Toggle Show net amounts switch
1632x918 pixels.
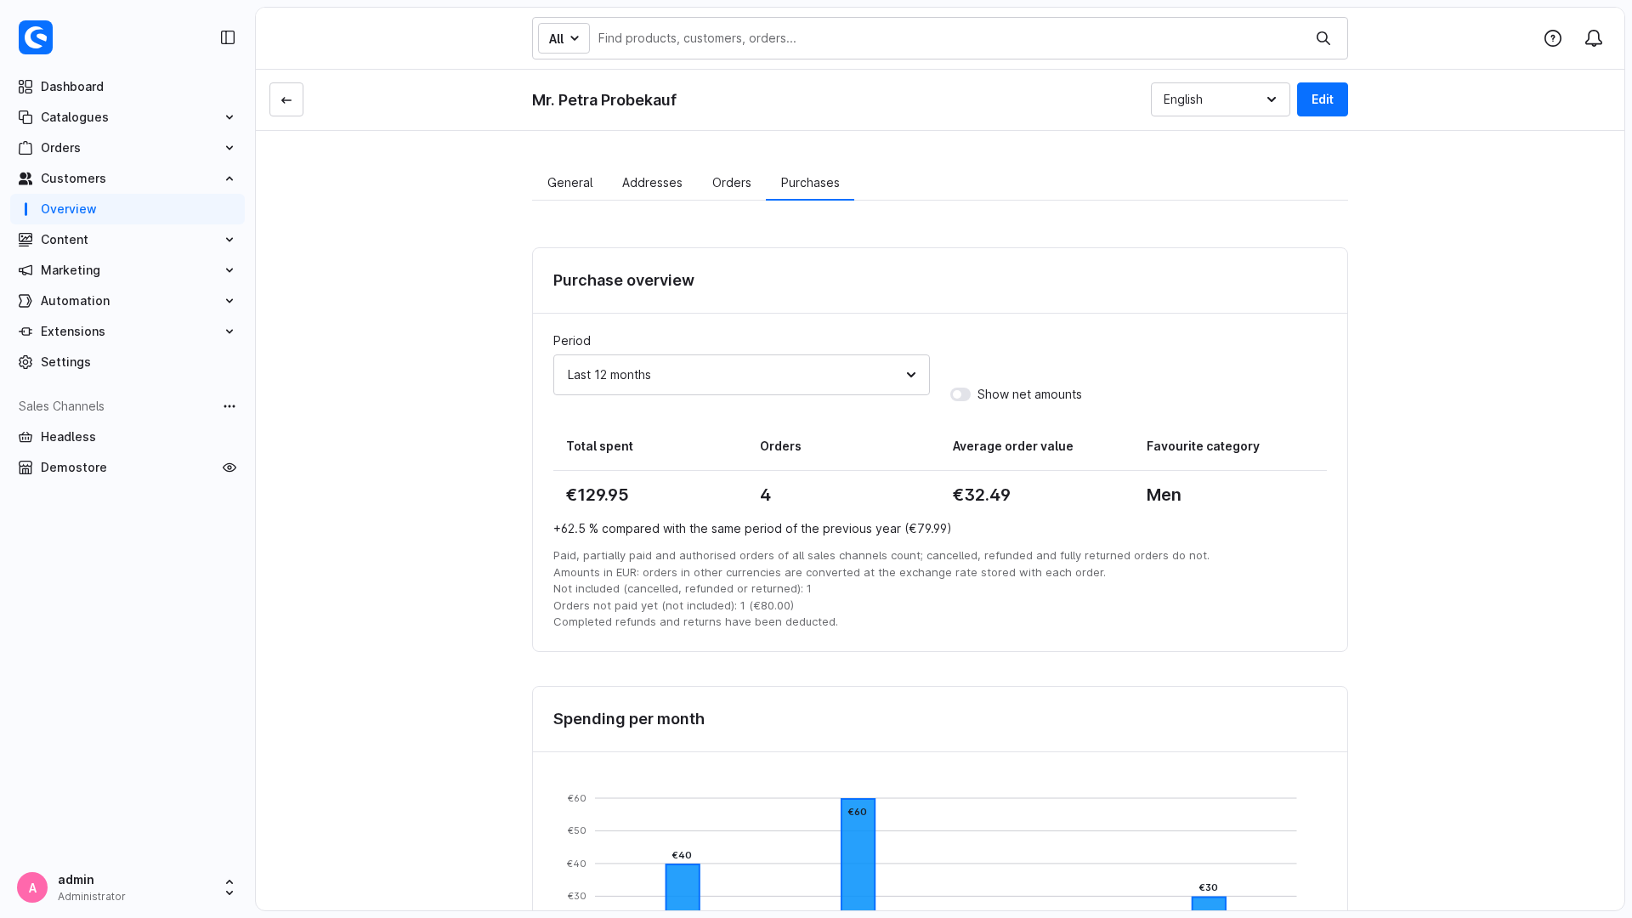coord(960,394)
